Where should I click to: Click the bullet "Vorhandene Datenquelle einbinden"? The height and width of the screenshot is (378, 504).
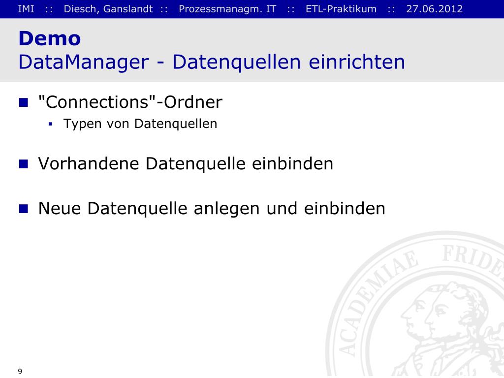point(186,163)
